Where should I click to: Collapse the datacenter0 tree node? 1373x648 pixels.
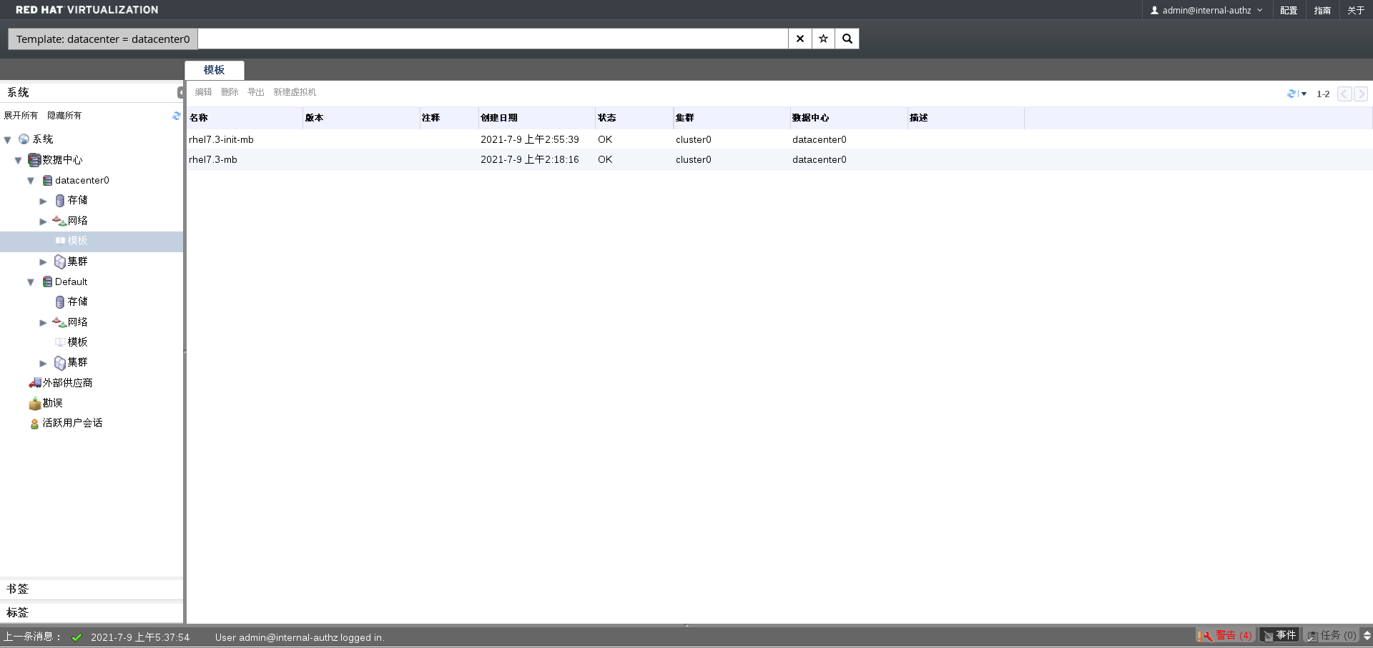[x=31, y=181]
